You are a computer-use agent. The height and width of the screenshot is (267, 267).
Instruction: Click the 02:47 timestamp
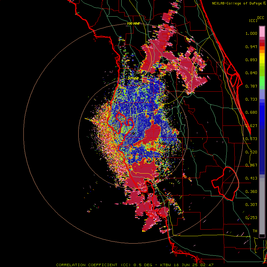(206, 265)
